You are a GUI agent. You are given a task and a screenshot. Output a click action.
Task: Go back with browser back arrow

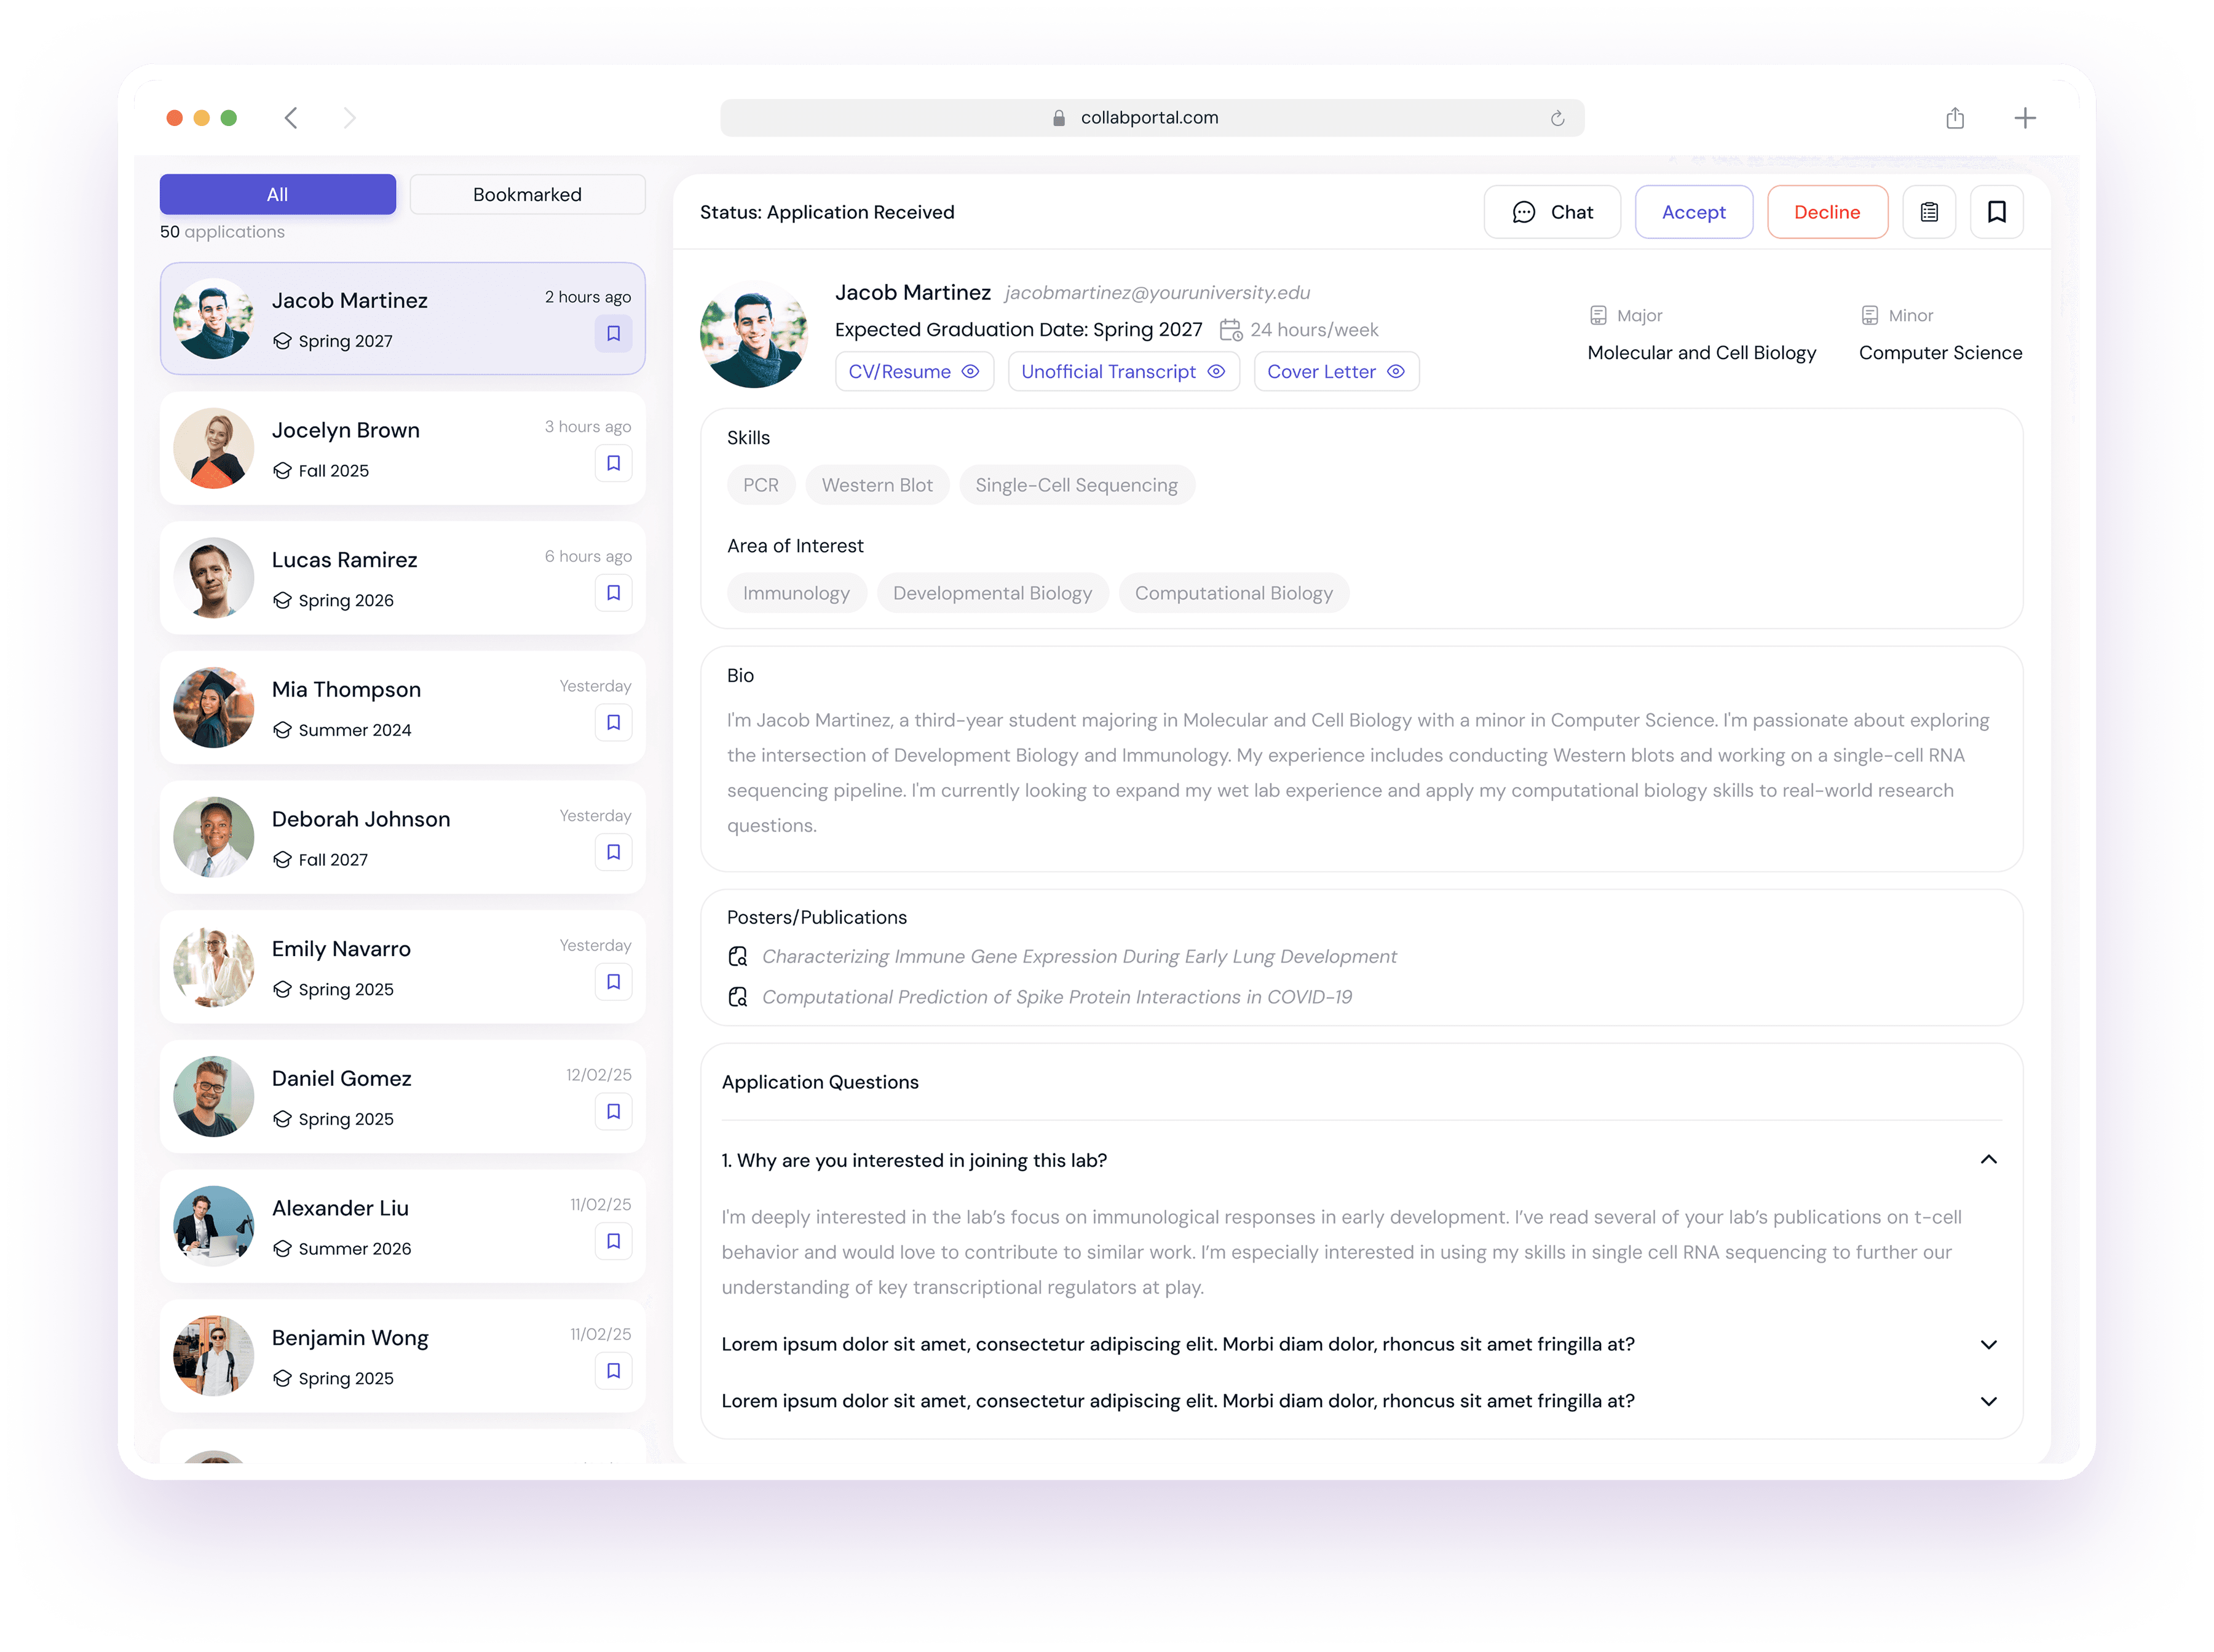[291, 118]
